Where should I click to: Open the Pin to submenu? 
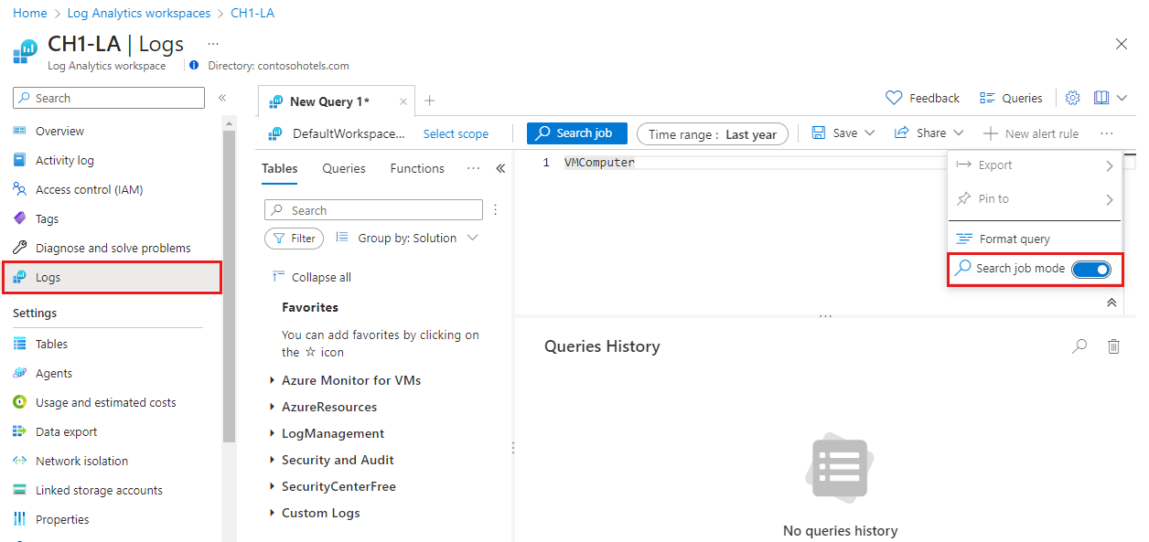(1035, 198)
